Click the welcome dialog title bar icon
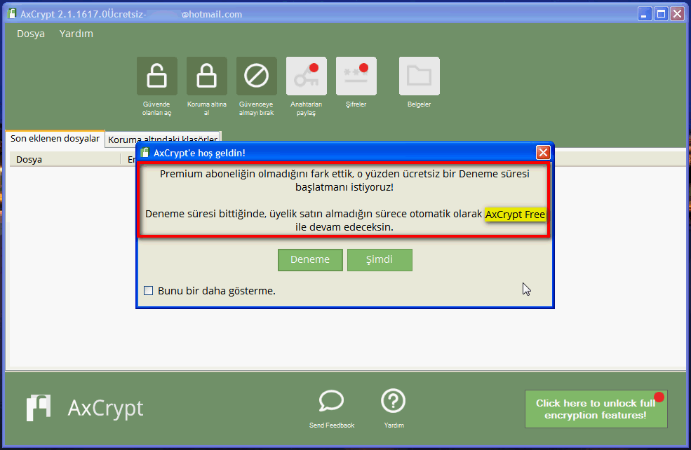The width and height of the screenshot is (691, 450). pyautogui.click(x=145, y=153)
